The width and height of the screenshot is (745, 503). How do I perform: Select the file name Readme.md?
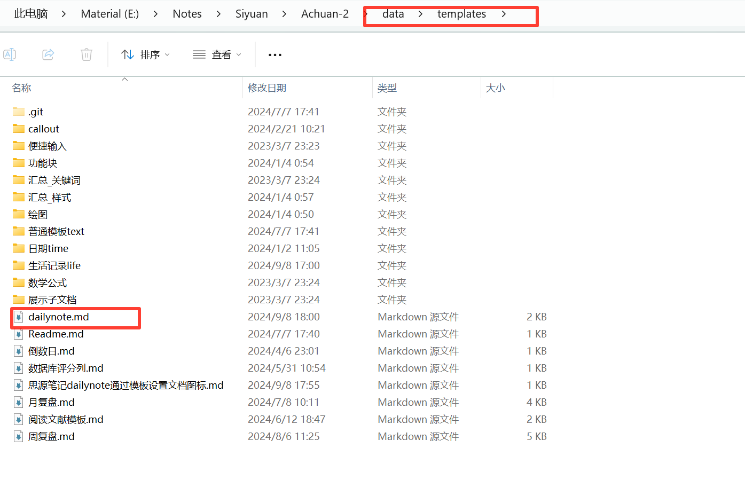(56, 334)
